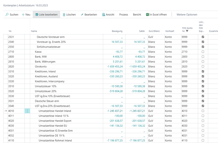This screenshot has width=218, height=143.
Task: Toggle FDE checkbox for account 3310
Action: (203, 71)
